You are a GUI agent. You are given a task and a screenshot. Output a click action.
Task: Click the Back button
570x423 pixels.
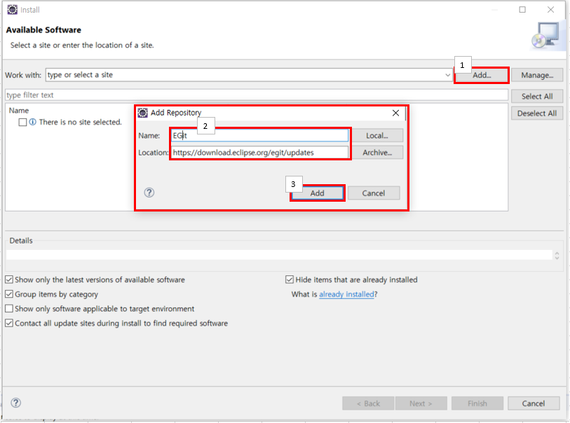point(368,403)
